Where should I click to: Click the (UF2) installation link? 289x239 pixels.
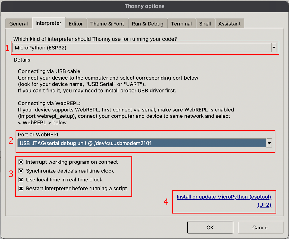pos(264,205)
